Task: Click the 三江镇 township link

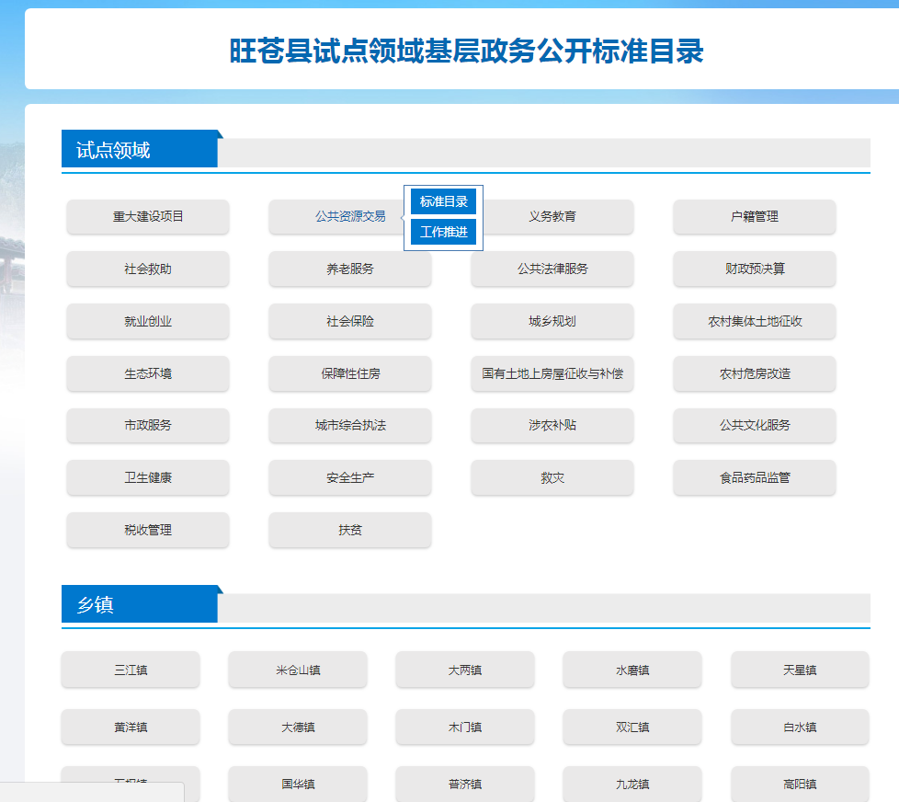Action: [131, 670]
